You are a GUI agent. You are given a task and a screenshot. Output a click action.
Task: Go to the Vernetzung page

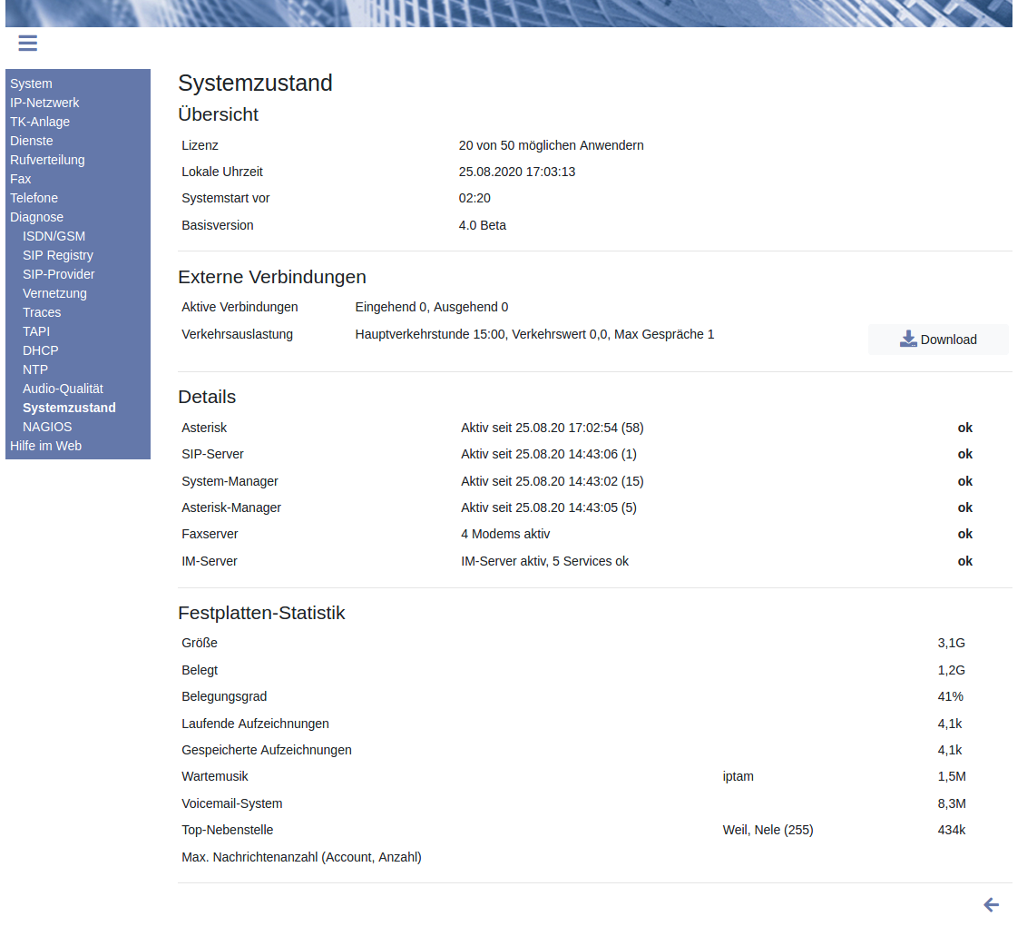(x=54, y=293)
